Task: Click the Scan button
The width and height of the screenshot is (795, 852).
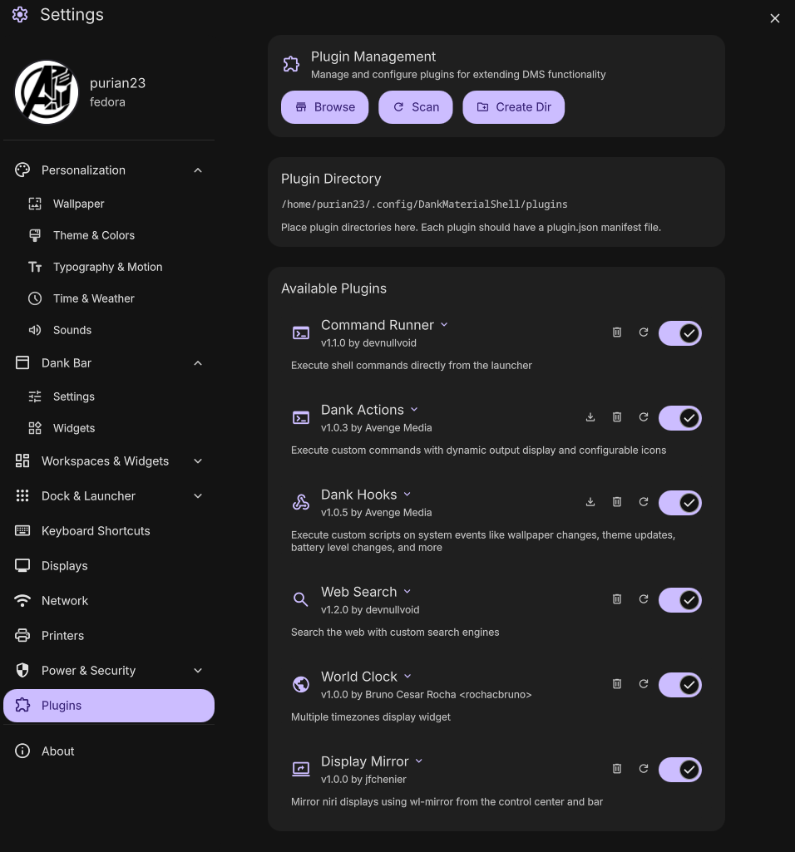Action: pos(415,106)
